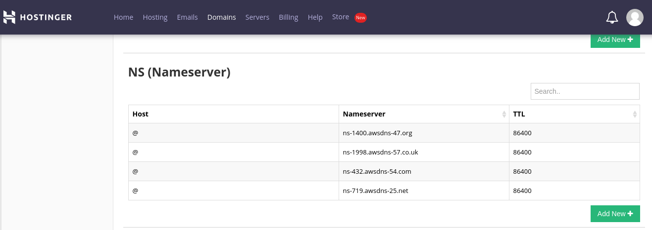Click the ns-1998.awsdns-57.co.uk record

coord(380,153)
